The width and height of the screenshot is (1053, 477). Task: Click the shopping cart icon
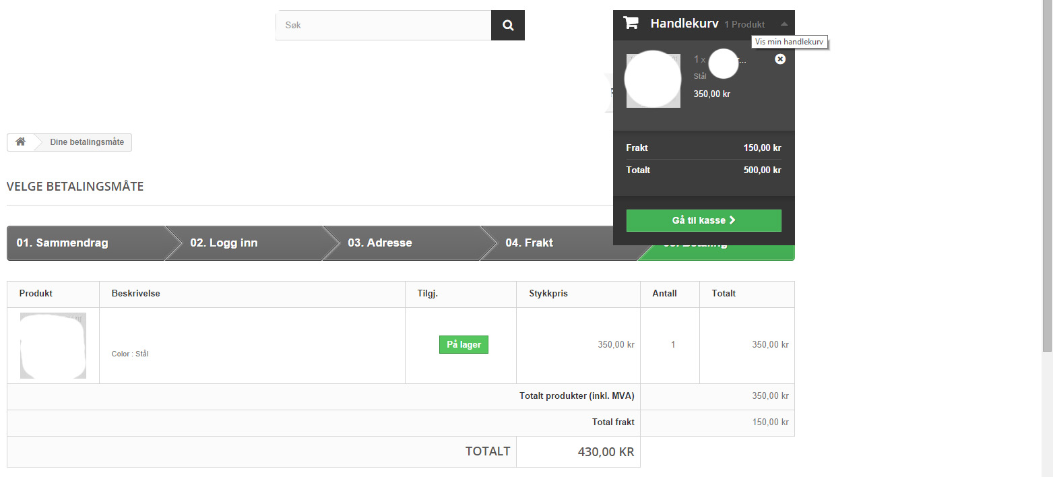pyautogui.click(x=631, y=24)
